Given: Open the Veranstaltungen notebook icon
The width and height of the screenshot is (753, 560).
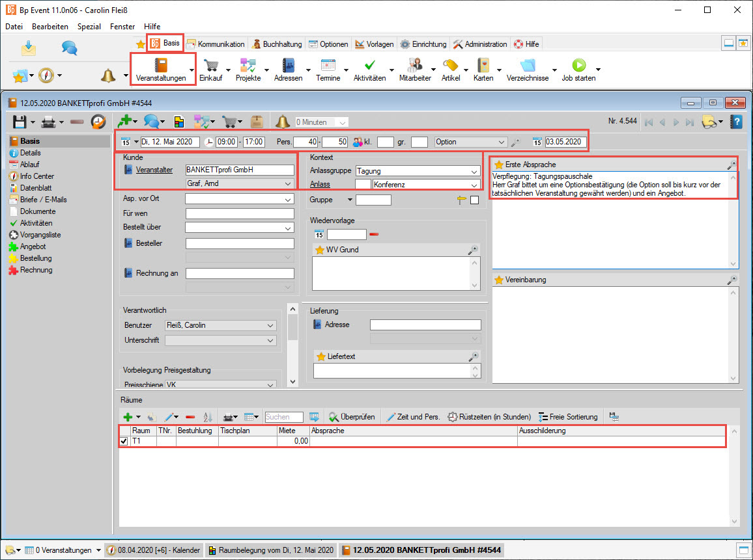Looking at the screenshot, I should click(160, 66).
